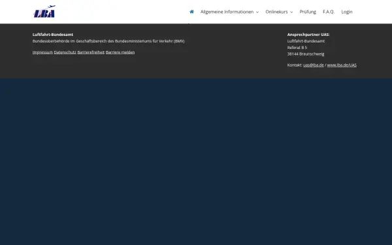Expand the chevron next to Allgemeine Informationen
Screen dimensions: 392x245
[x=257, y=12]
